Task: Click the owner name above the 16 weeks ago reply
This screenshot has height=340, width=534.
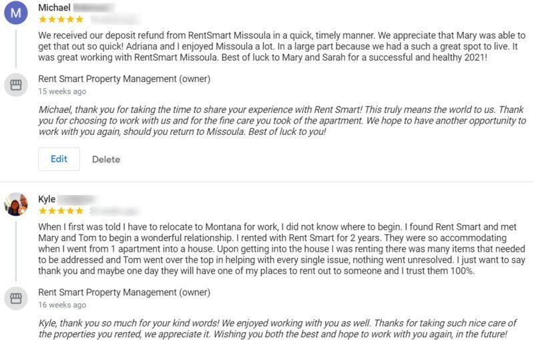Action: (124, 292)
